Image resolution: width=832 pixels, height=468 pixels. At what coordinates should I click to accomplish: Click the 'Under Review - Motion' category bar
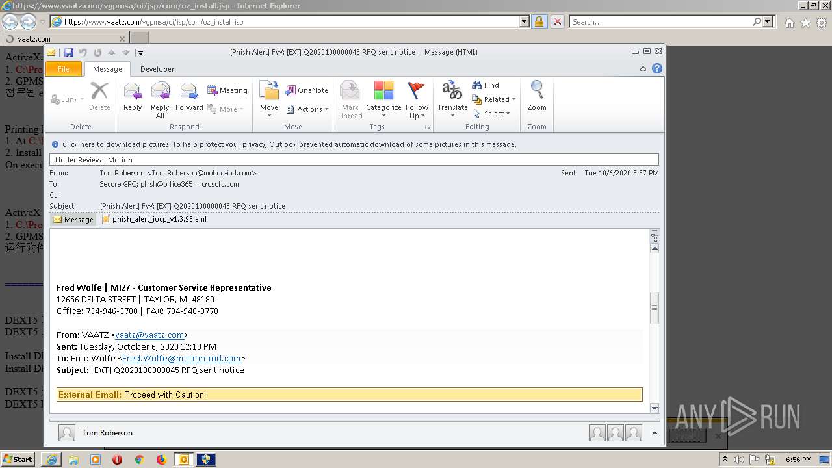(354, 159)
